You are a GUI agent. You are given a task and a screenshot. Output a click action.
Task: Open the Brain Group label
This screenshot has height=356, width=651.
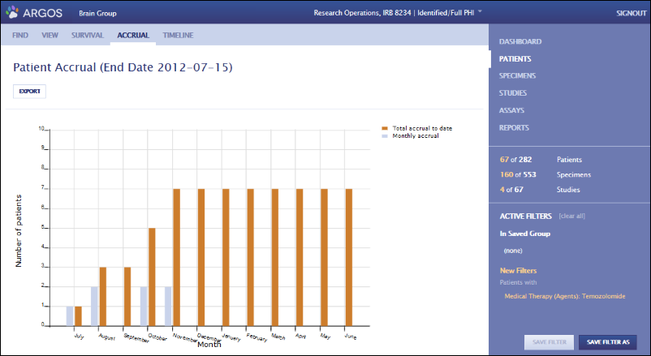pyautogui.click(x=97, y=13)
